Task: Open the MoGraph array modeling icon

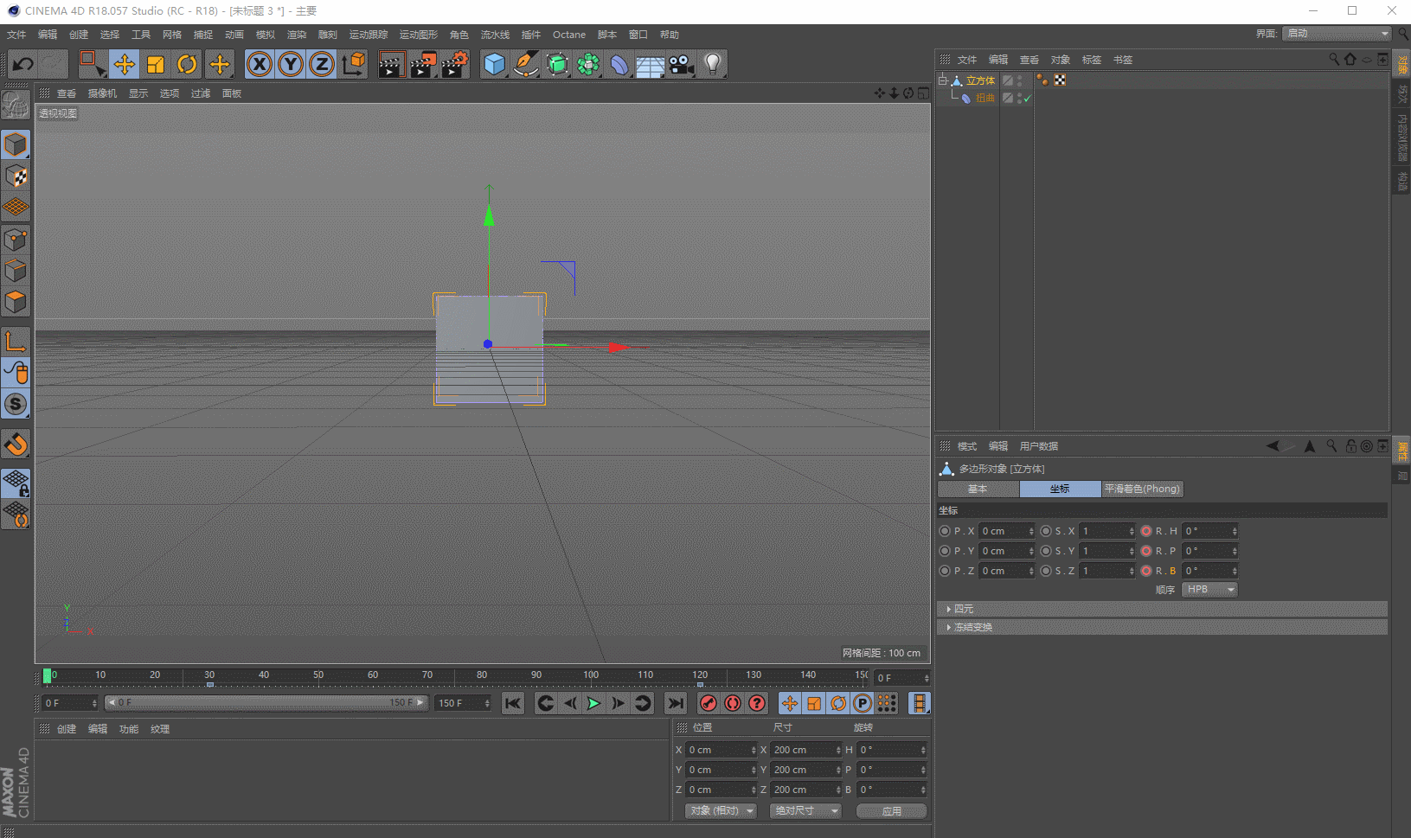Action: [588, 64]
